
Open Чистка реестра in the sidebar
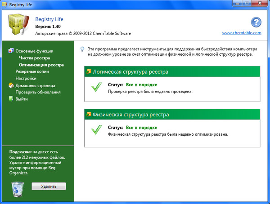(x=34, y=58)
